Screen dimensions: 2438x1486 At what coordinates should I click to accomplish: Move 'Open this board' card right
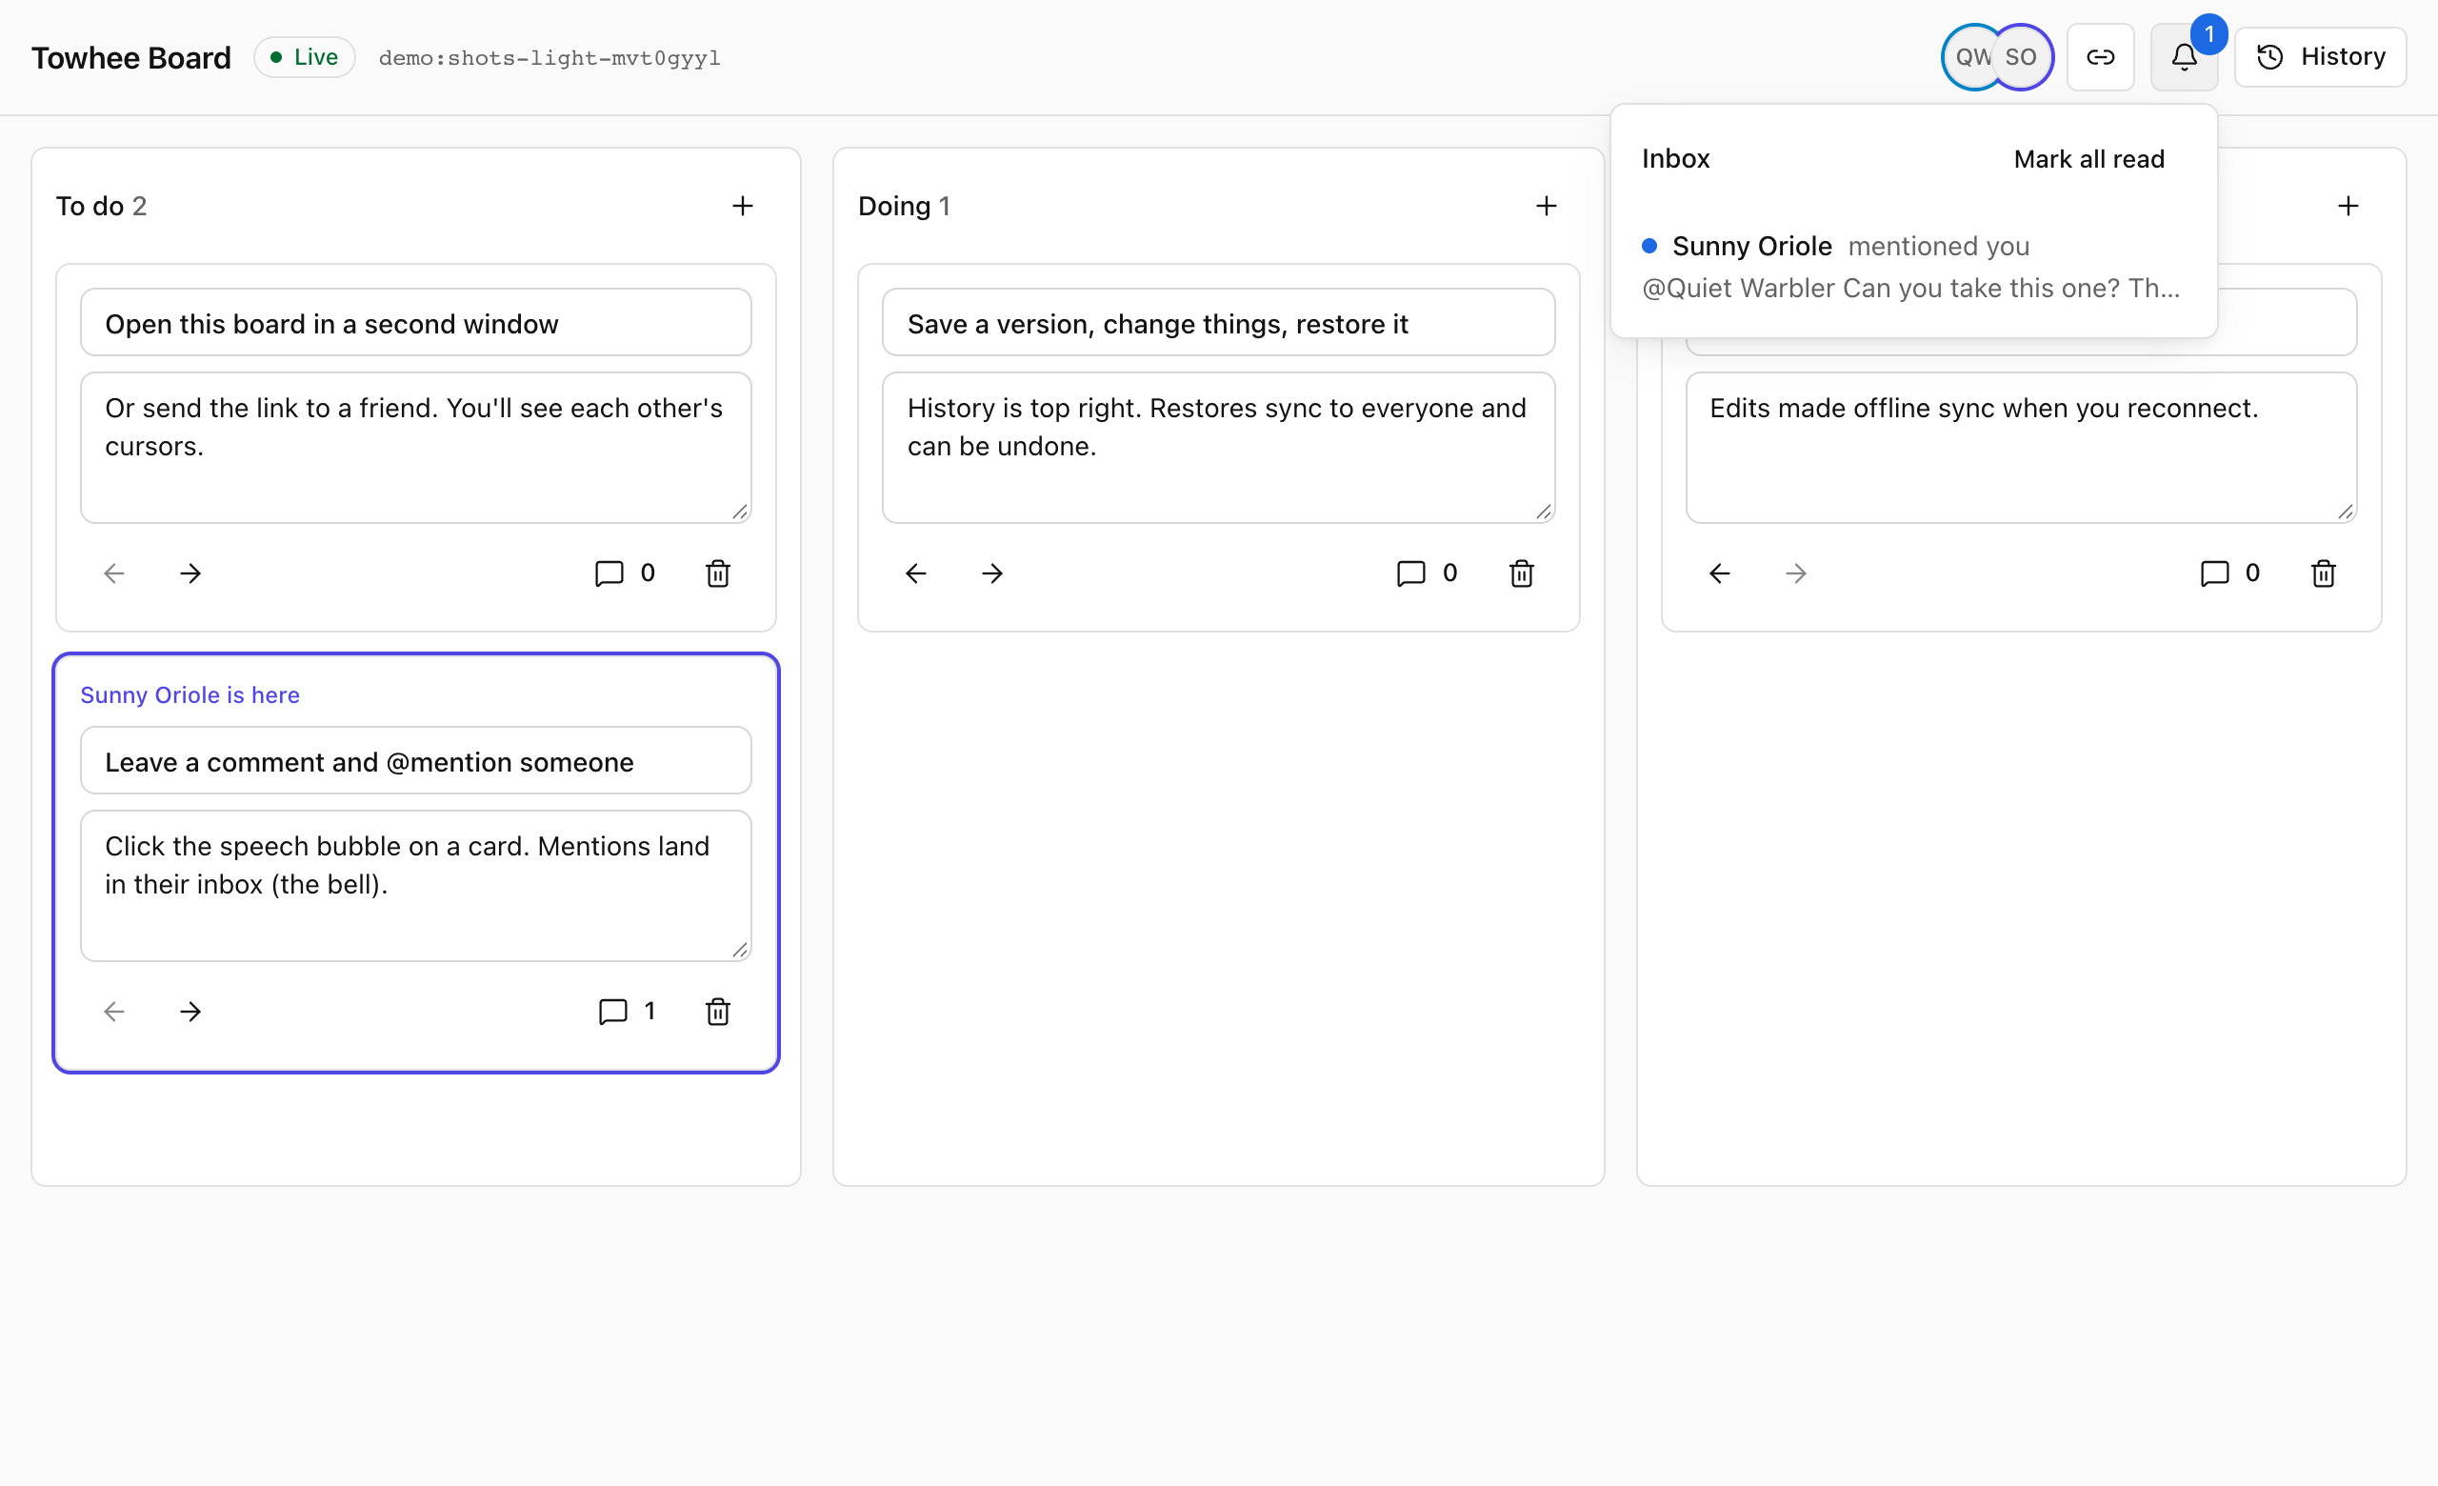(x=191, y=573)
